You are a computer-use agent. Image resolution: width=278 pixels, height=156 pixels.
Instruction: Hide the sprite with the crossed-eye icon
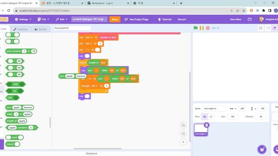point(211,117)
